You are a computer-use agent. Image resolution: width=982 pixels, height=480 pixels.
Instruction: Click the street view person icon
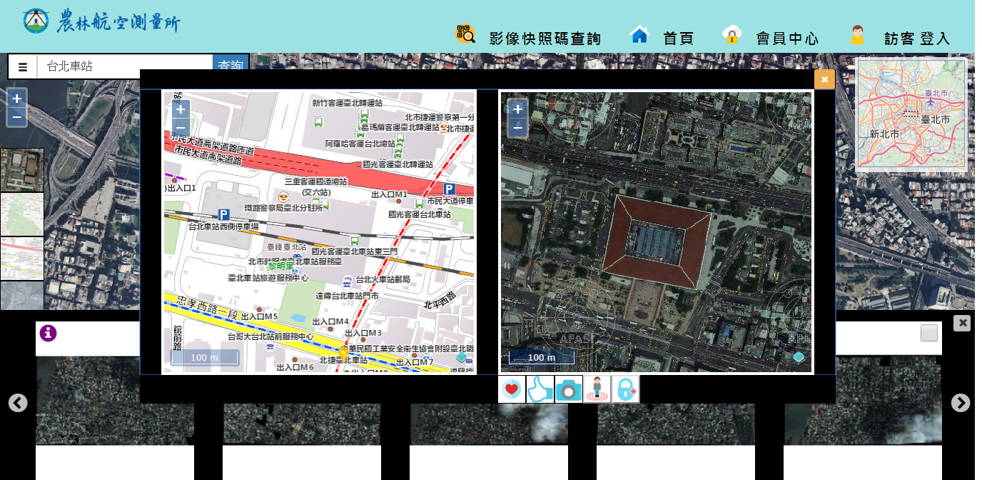597,389
